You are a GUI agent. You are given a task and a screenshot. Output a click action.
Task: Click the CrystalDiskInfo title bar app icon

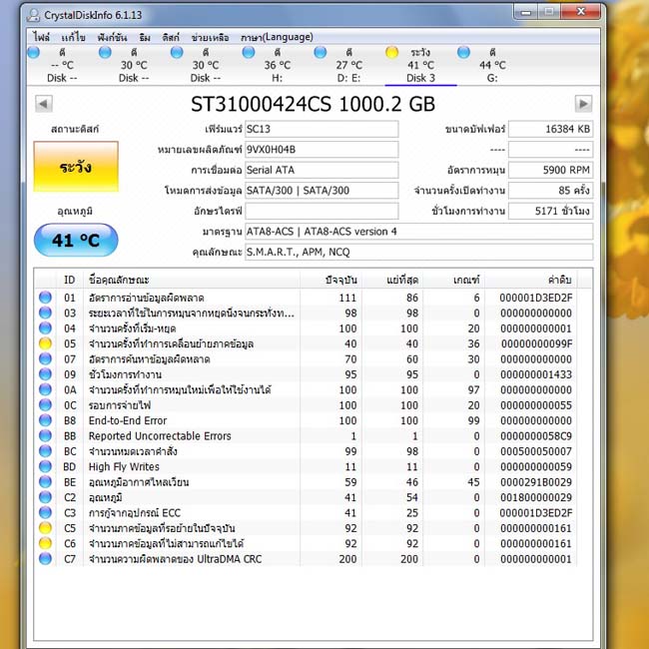click(34, 15)
